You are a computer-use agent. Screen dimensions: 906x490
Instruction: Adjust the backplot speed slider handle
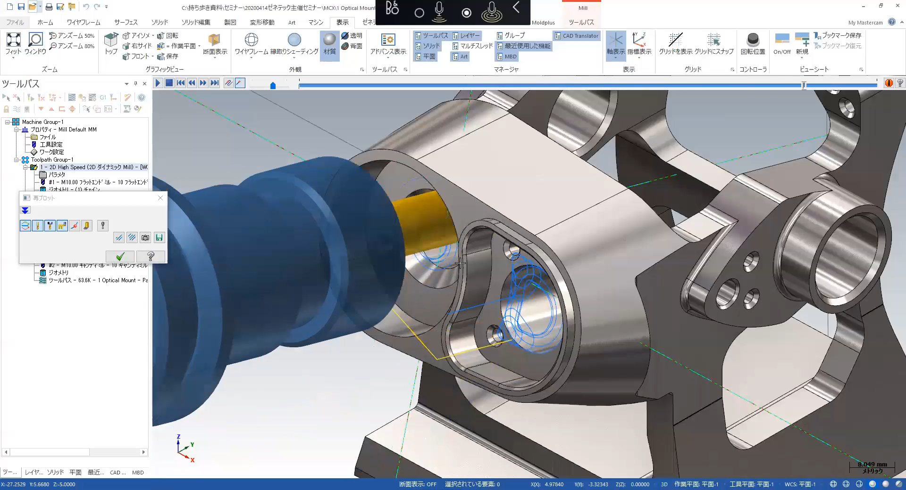click(273, 85)
